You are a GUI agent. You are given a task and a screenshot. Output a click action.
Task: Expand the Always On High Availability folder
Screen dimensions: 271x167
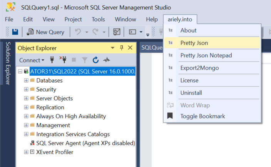(26, 116)
